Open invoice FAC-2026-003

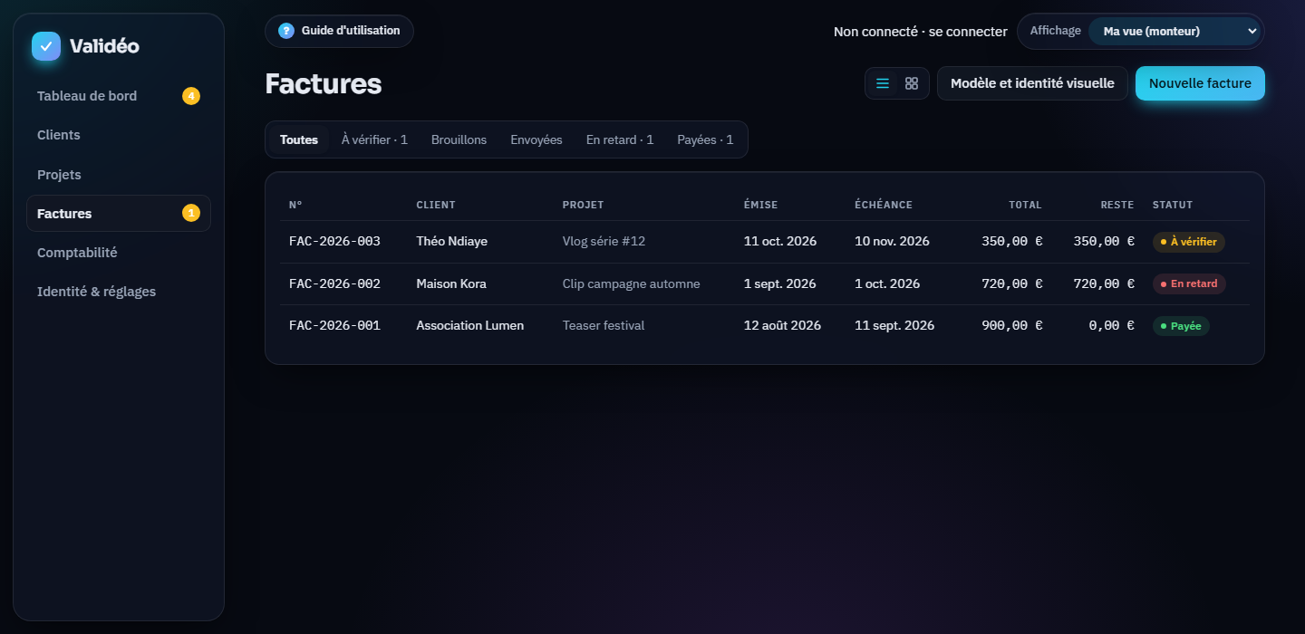tap(334, 242)
